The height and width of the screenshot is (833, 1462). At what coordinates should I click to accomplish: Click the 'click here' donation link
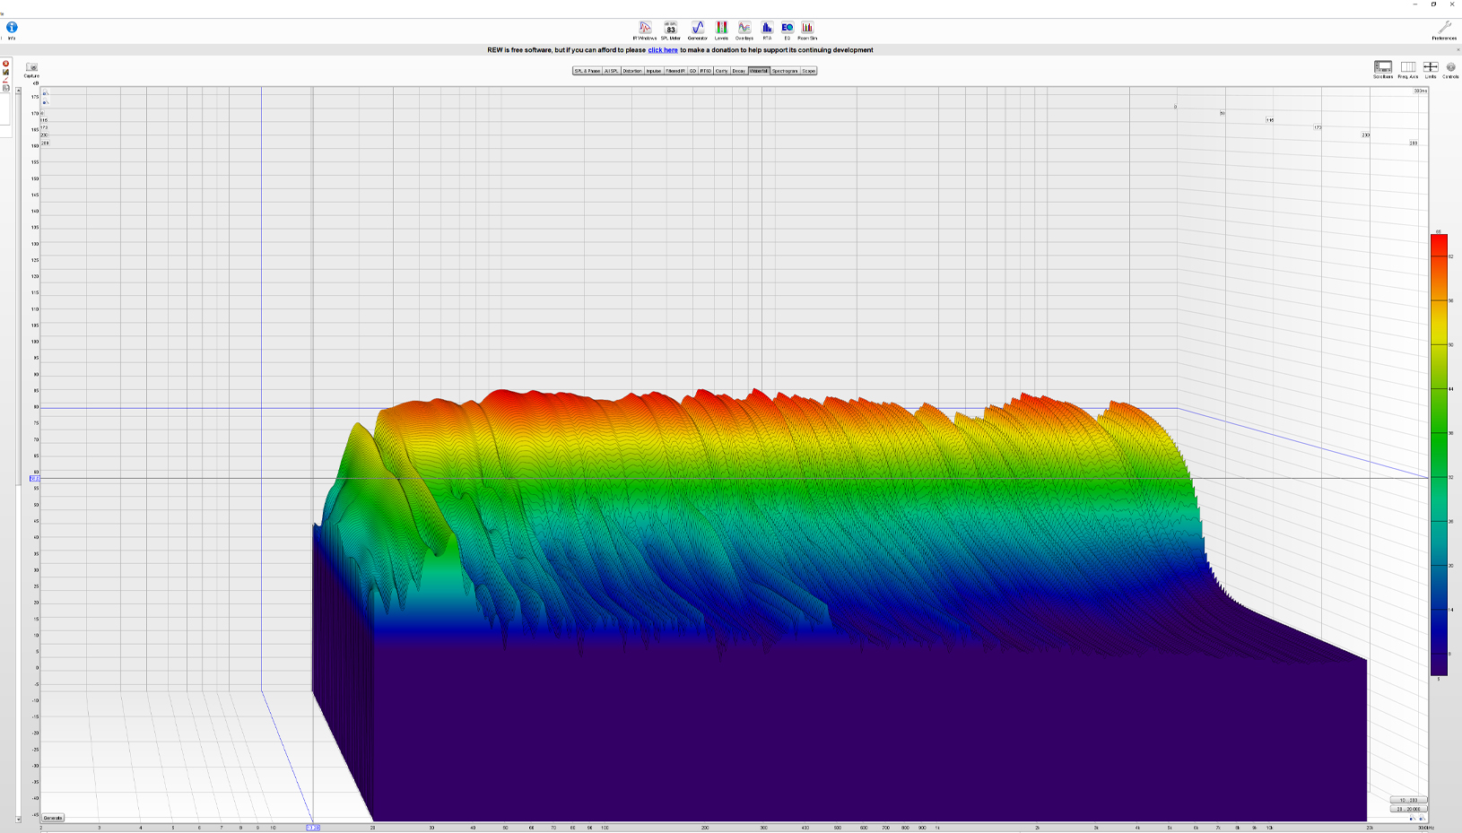[x=663, y=50]
